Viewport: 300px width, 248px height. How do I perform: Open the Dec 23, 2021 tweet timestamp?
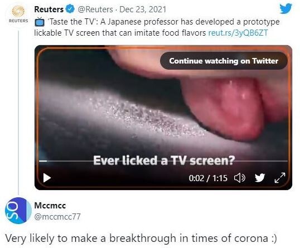coord(143,9)
